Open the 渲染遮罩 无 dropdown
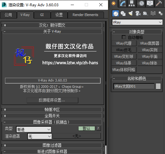165x154 pixels. click(x=39, y=136)
